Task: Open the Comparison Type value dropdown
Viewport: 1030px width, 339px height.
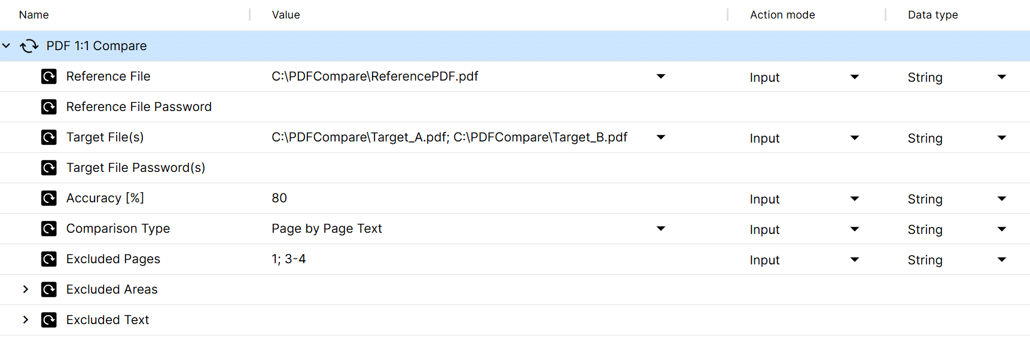Action: coord(661,229)
